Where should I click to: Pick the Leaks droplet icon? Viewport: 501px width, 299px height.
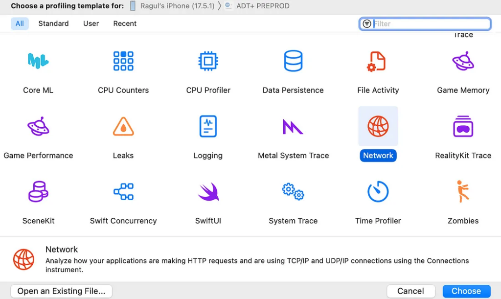point(123,126)
